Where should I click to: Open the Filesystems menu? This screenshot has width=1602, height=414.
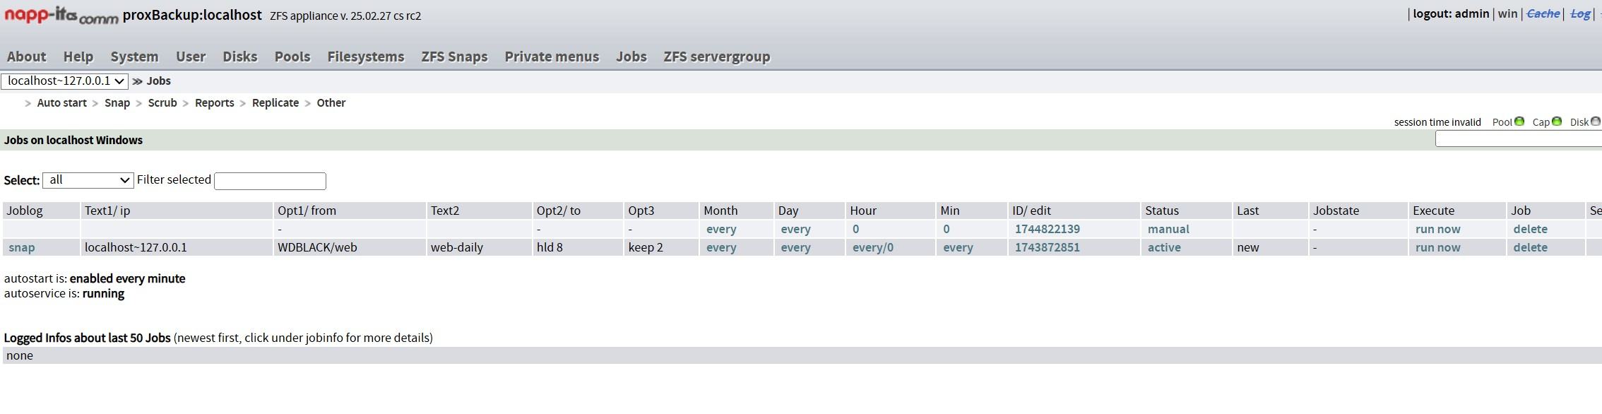tap(366, 57)
